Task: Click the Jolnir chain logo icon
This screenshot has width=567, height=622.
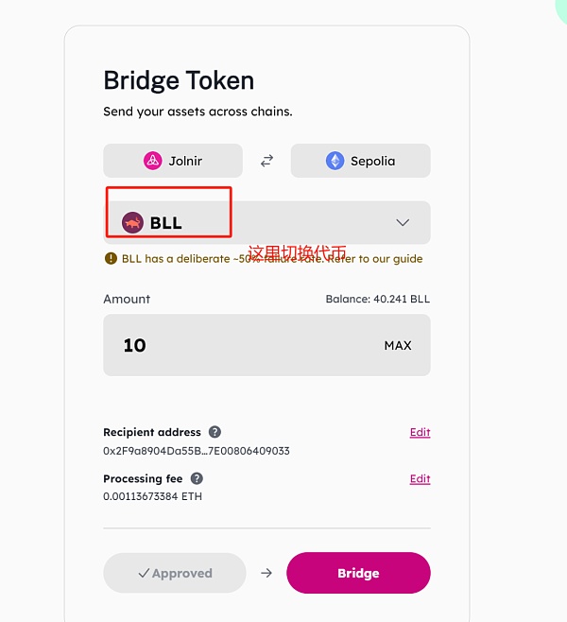Action: click(x=152, y=161)
